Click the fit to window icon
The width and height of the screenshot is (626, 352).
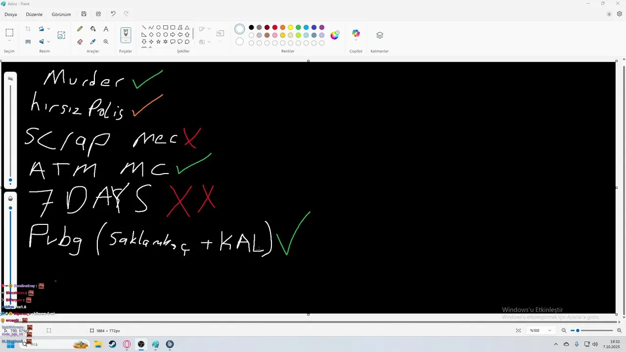pos(518,330)
